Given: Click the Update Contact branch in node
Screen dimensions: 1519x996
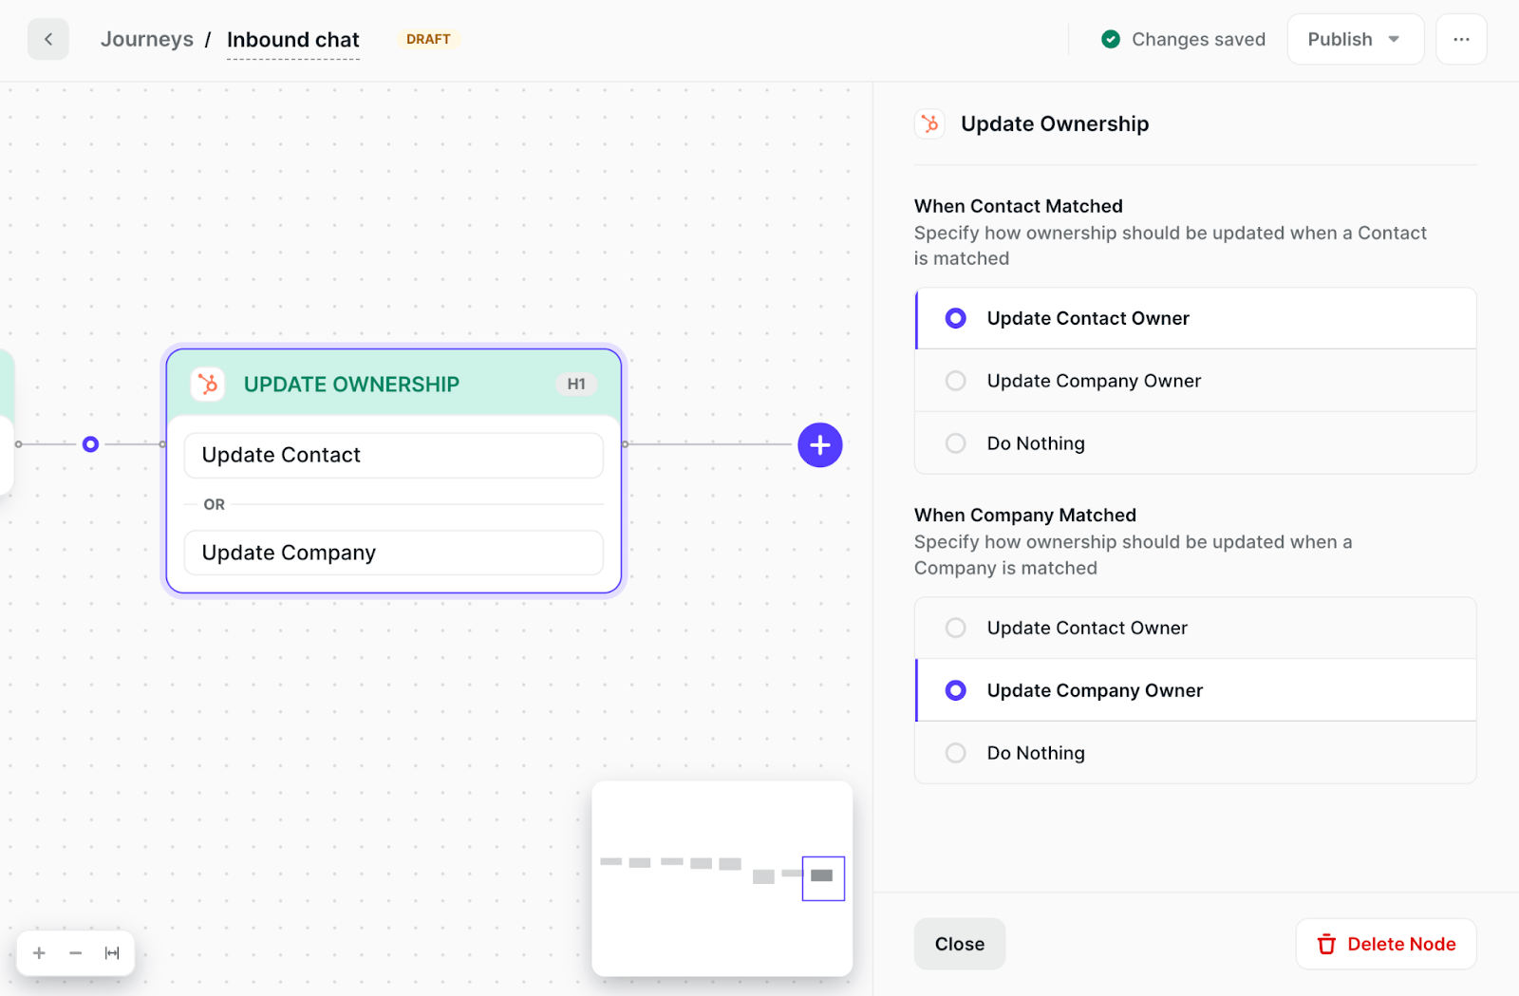Looking at the screenshot, I should (393, 456).
